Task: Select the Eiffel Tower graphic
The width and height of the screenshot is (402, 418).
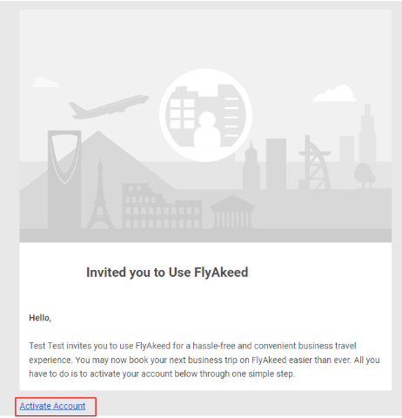Action: [100, 194]
